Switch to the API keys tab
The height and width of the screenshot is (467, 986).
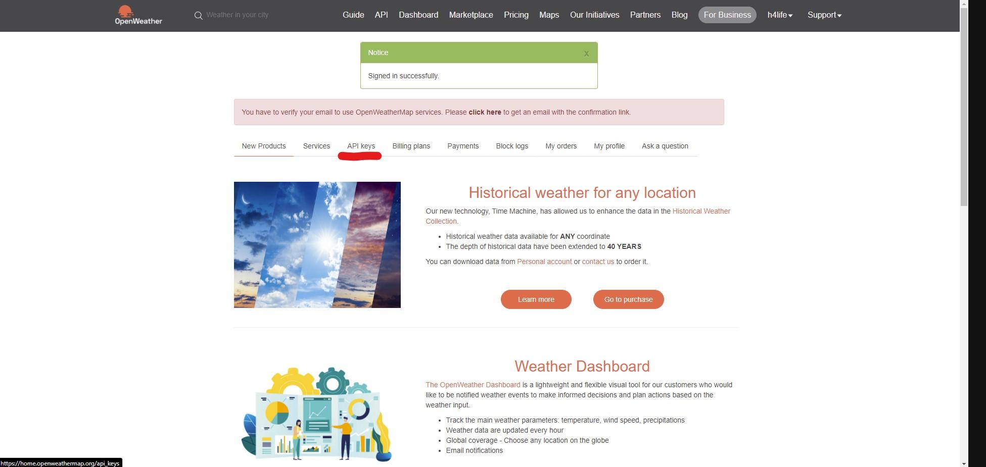[x=361, y=146]
